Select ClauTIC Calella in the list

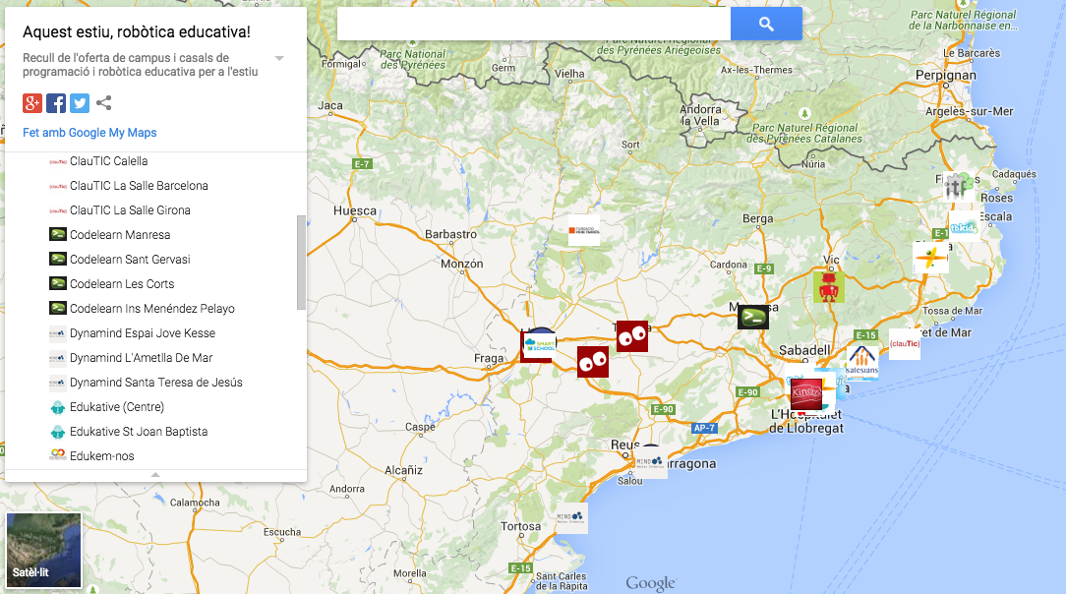109,161
